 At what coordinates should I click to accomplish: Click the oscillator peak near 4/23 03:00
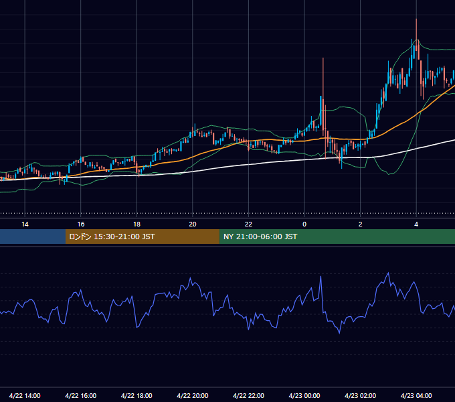tap(389, 273)
